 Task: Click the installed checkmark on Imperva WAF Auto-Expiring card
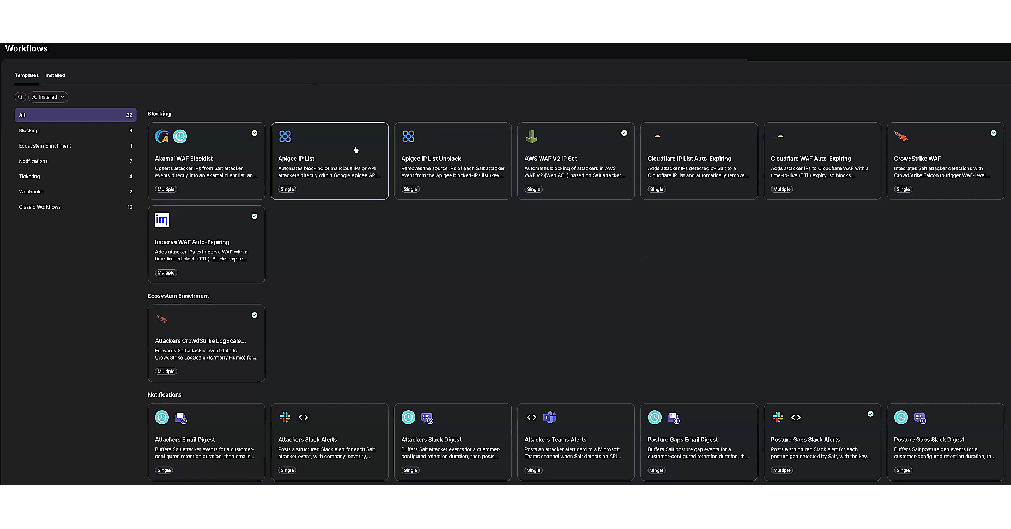coord(255,216)
